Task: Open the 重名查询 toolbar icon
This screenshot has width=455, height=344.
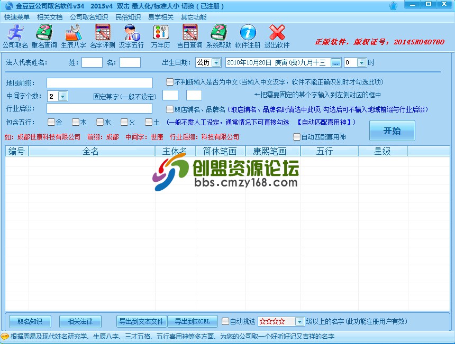Action: coord(44,36)
